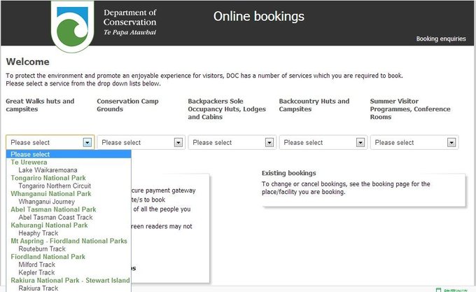
Task: Select Rakiura Track option
Action: tap(38, 288)
